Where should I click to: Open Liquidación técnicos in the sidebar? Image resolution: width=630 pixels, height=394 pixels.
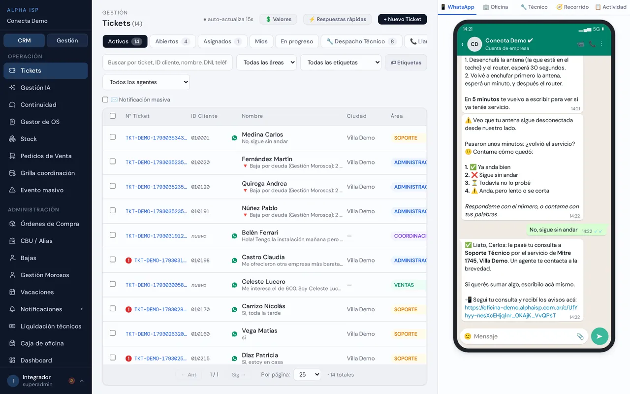46,327
